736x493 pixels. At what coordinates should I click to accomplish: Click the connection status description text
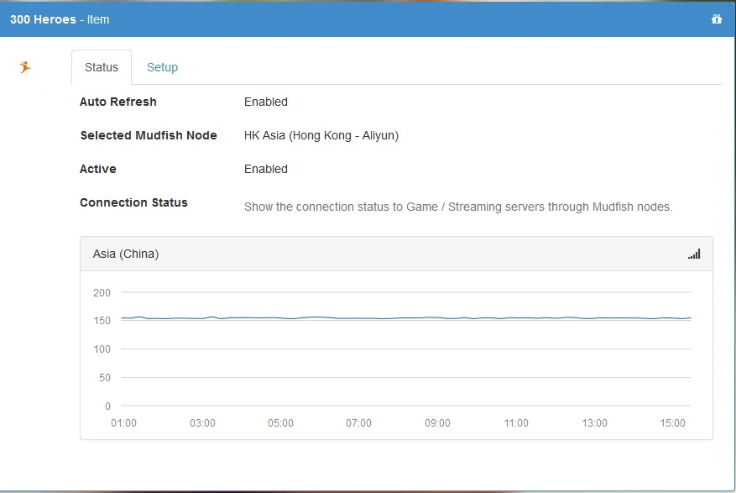click(458, 207)
